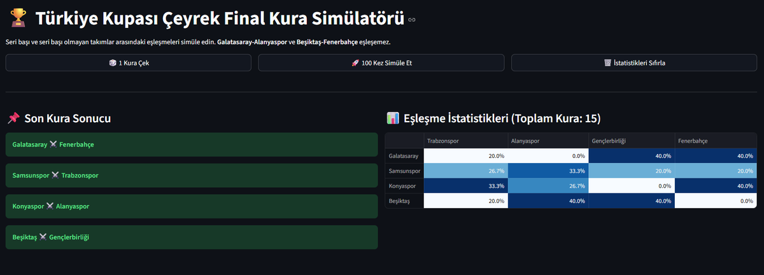Click the 'Eşleşme İstatistikleri (Toplam Kura: 15)' heading
This screenshot has height=275, width=764.
click(502, 118)
